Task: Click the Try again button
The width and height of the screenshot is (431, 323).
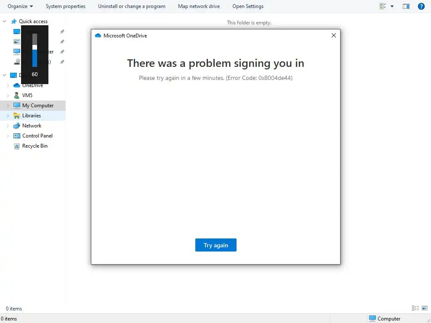Action: pos(216,245)
